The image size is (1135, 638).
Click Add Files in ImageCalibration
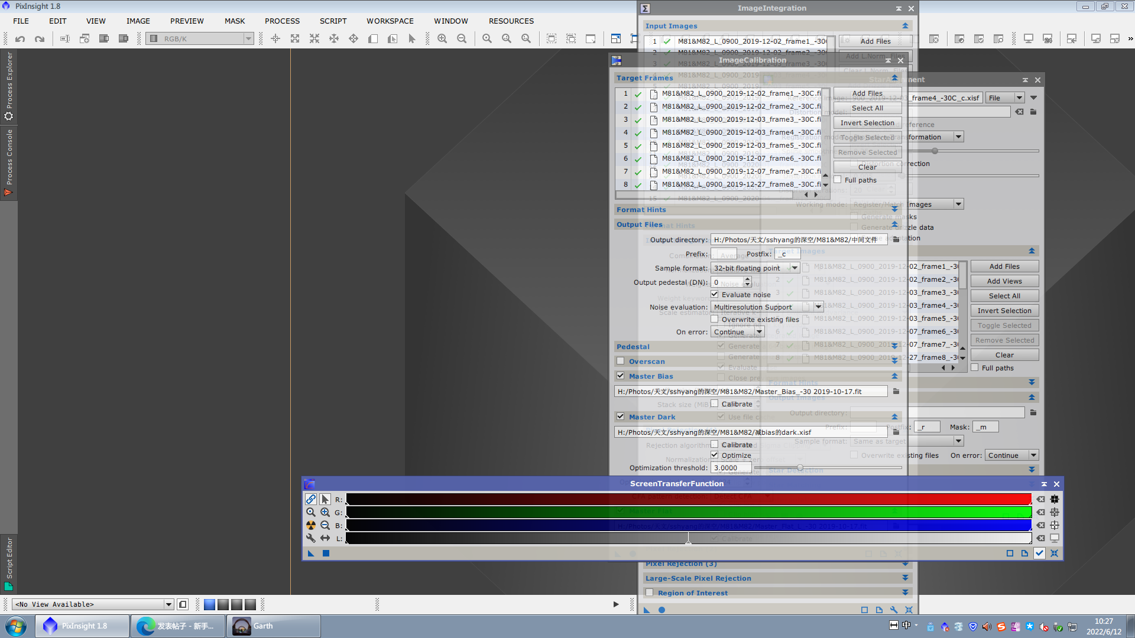coord(867,93)
